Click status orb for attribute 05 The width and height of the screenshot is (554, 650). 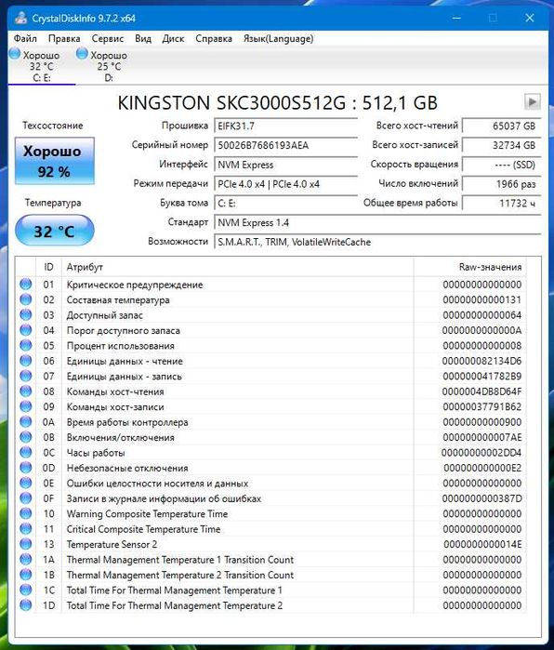(26, 345)
